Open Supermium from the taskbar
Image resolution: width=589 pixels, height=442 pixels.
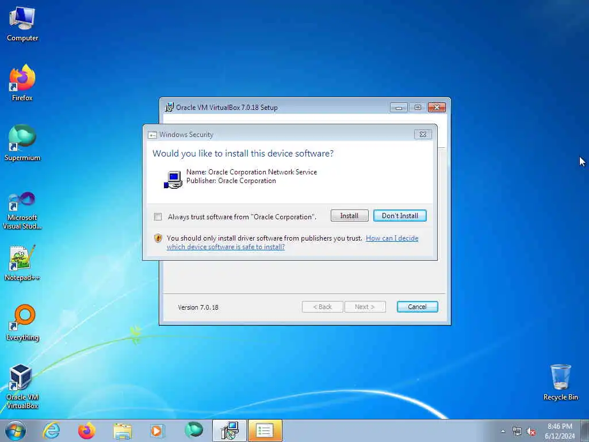point(194,430)
